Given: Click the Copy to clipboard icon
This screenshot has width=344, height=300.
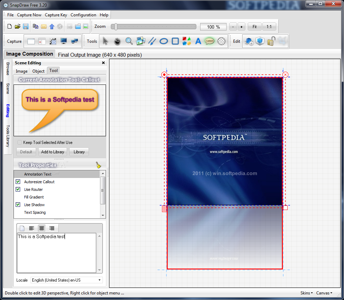Looking at the screenshot, I should pos(35,26).
